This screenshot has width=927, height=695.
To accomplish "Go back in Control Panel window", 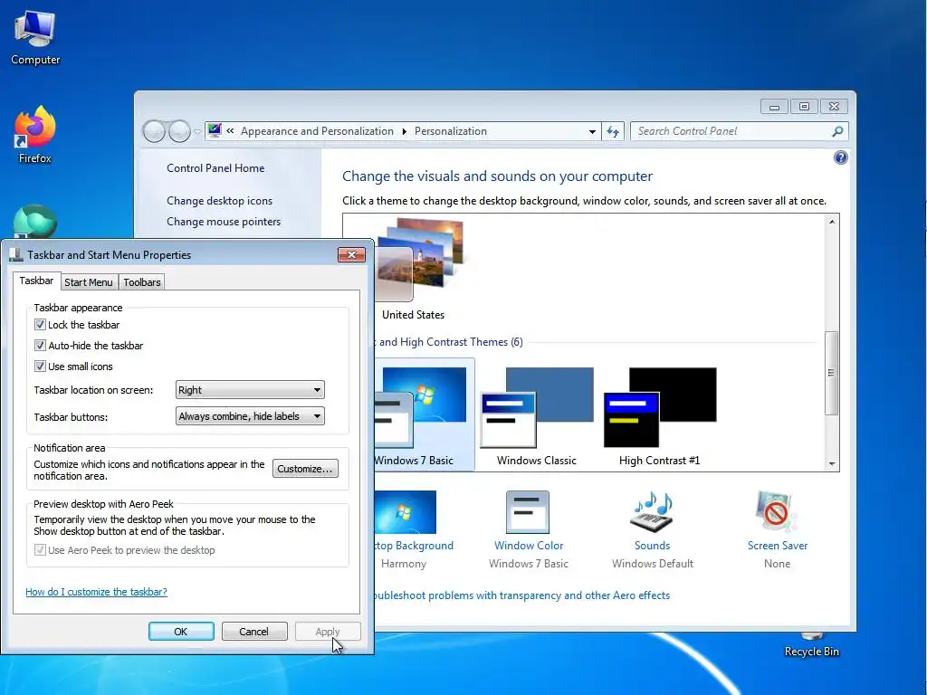I will 154,131.
